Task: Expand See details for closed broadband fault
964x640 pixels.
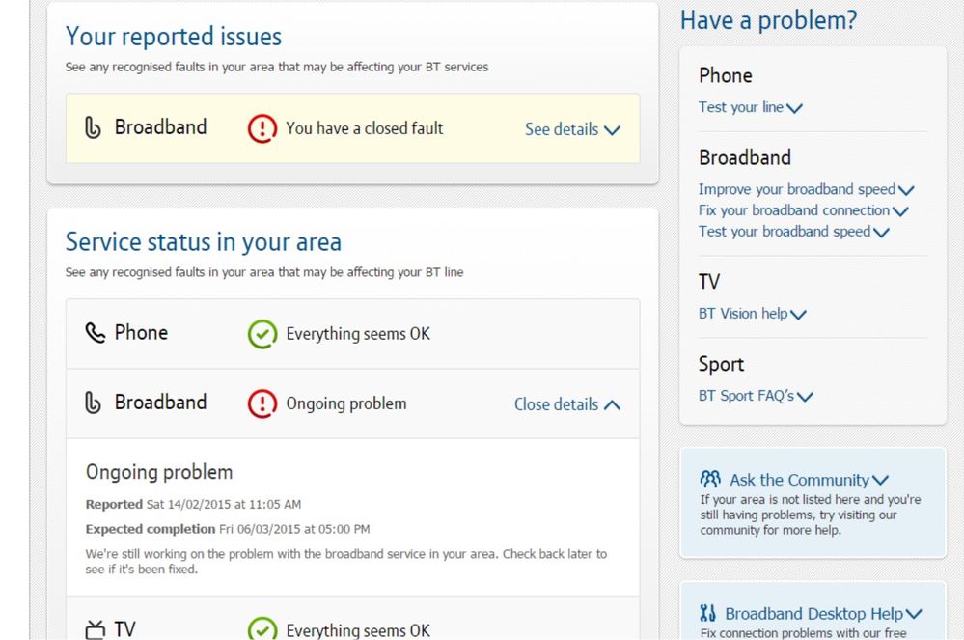Action: 572,129
